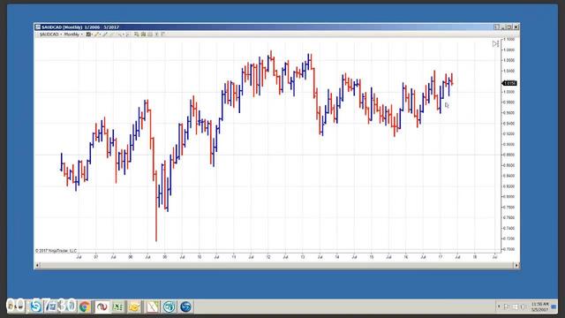
Task: Click the scroll-to-latest-bar arrow on chart
Action: (x=495, y=43)
